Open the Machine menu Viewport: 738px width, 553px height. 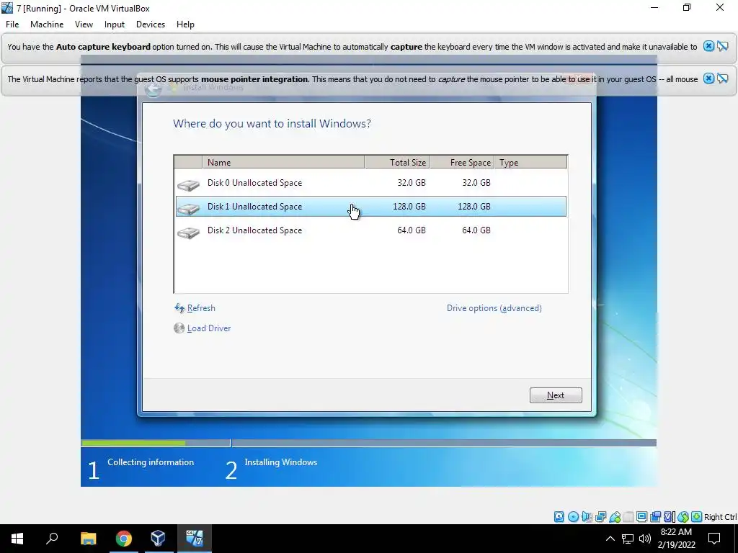pos(47,24)
